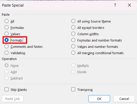Viewport: 137px width, 104px height.
Task: Click the question mark help icon
Action: click(115, 5)
